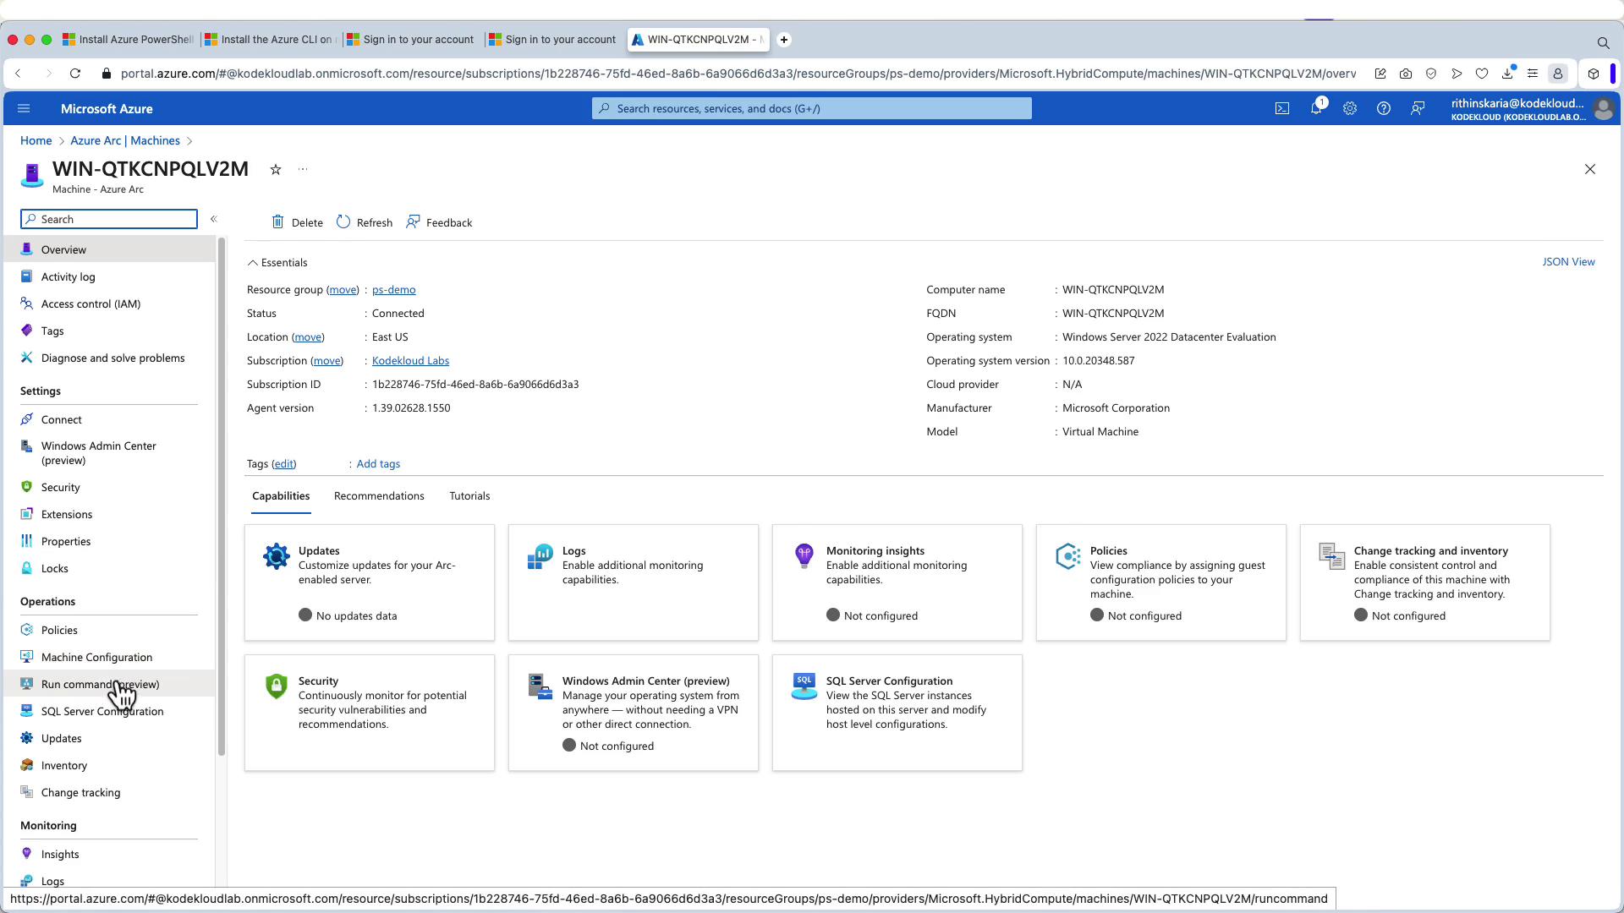Open the Updates capability card
The height and width of the screenshot is (913, 1624).
coord(370,582)
